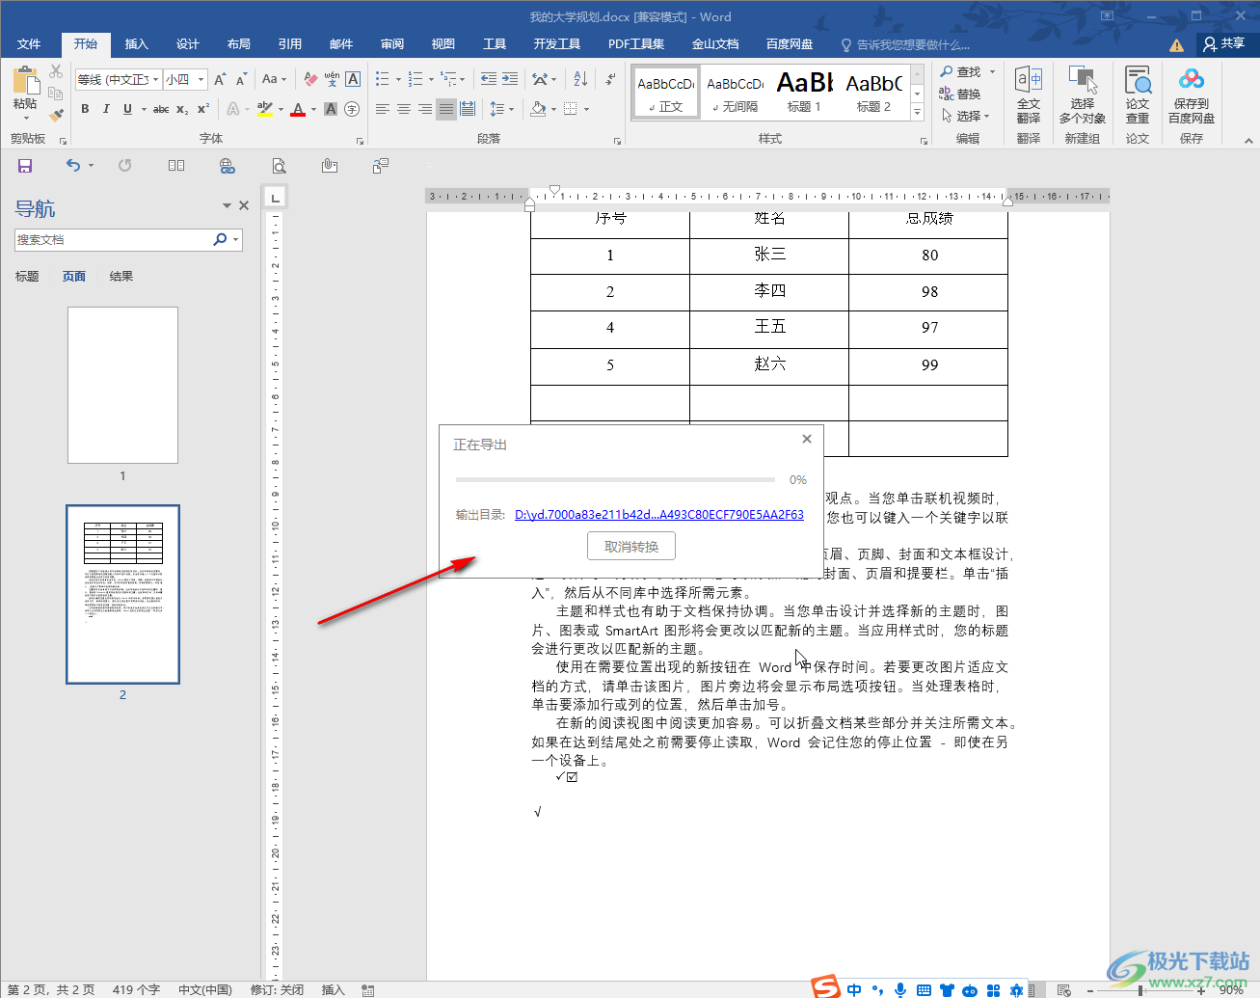This screenshot has height=998, width=1260.
Task: Open the PDF工具集 ribbon tab
Action: click(636, 44)
